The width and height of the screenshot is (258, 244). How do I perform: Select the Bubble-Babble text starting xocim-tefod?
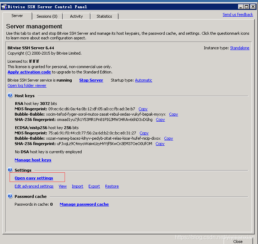106,114
